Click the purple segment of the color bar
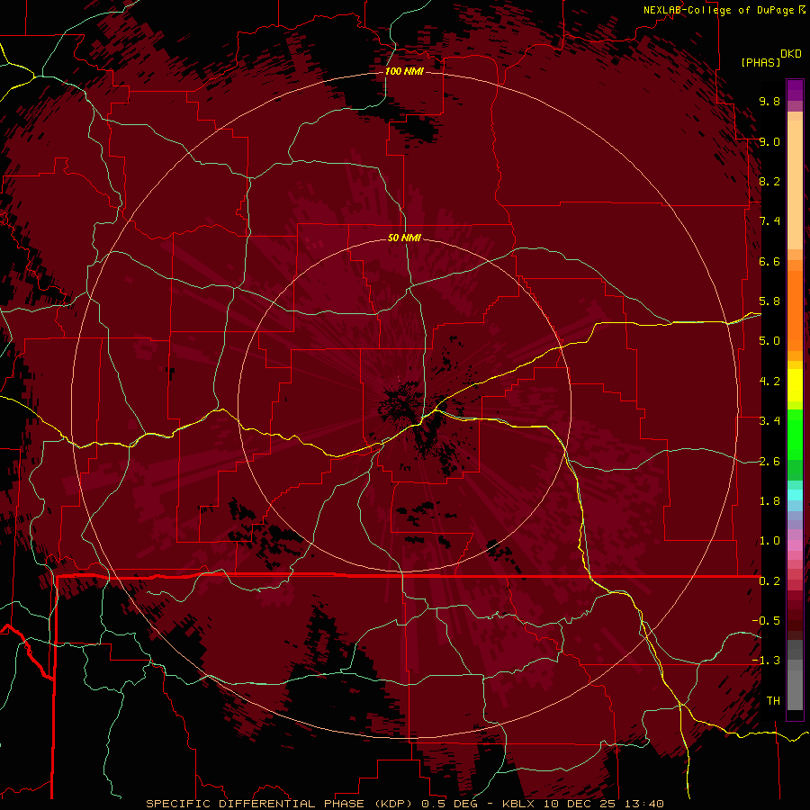The image size is (810, 810). coord(795,91)
